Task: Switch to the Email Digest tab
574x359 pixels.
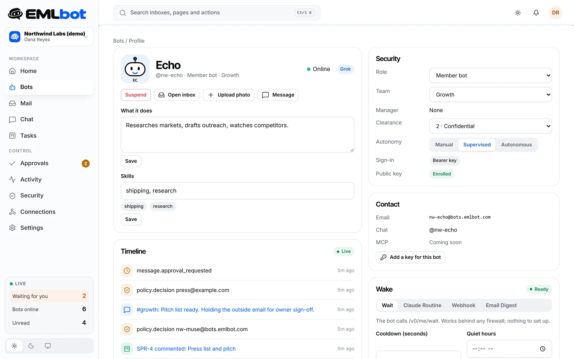Action: coord(501,306)
